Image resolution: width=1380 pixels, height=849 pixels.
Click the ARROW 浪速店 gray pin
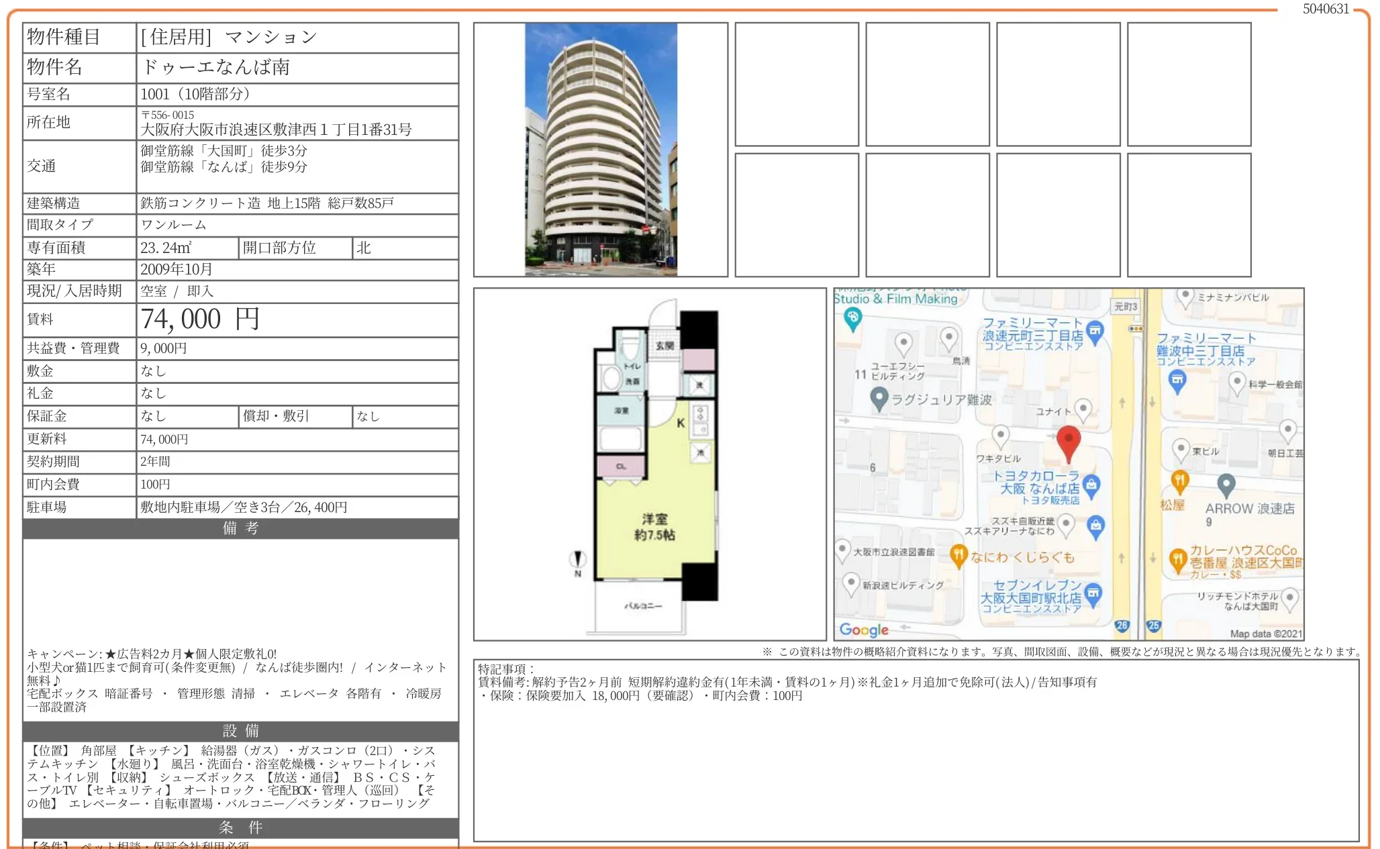1226,483
